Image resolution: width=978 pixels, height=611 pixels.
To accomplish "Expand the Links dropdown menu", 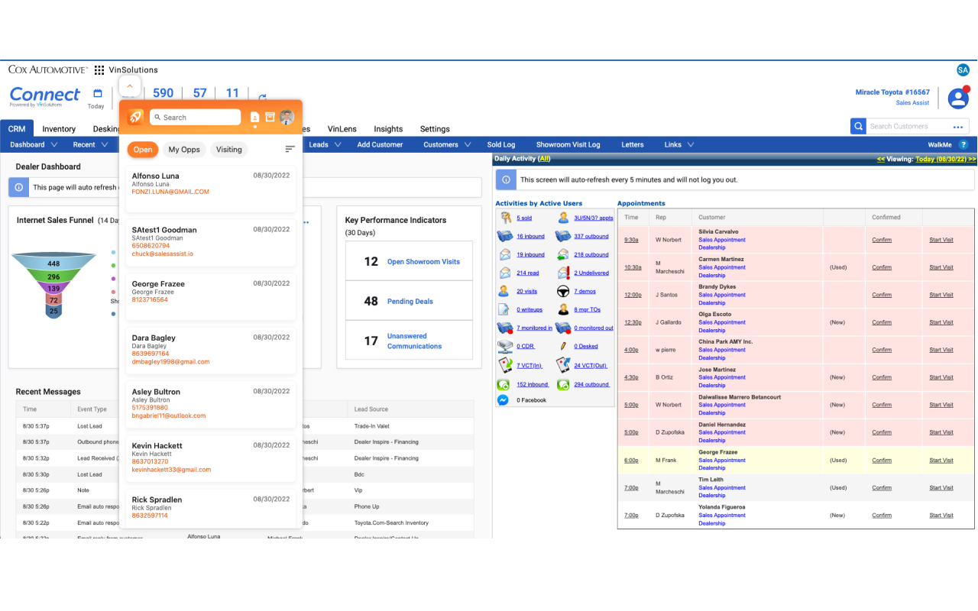I will click(x=677, y=144).
